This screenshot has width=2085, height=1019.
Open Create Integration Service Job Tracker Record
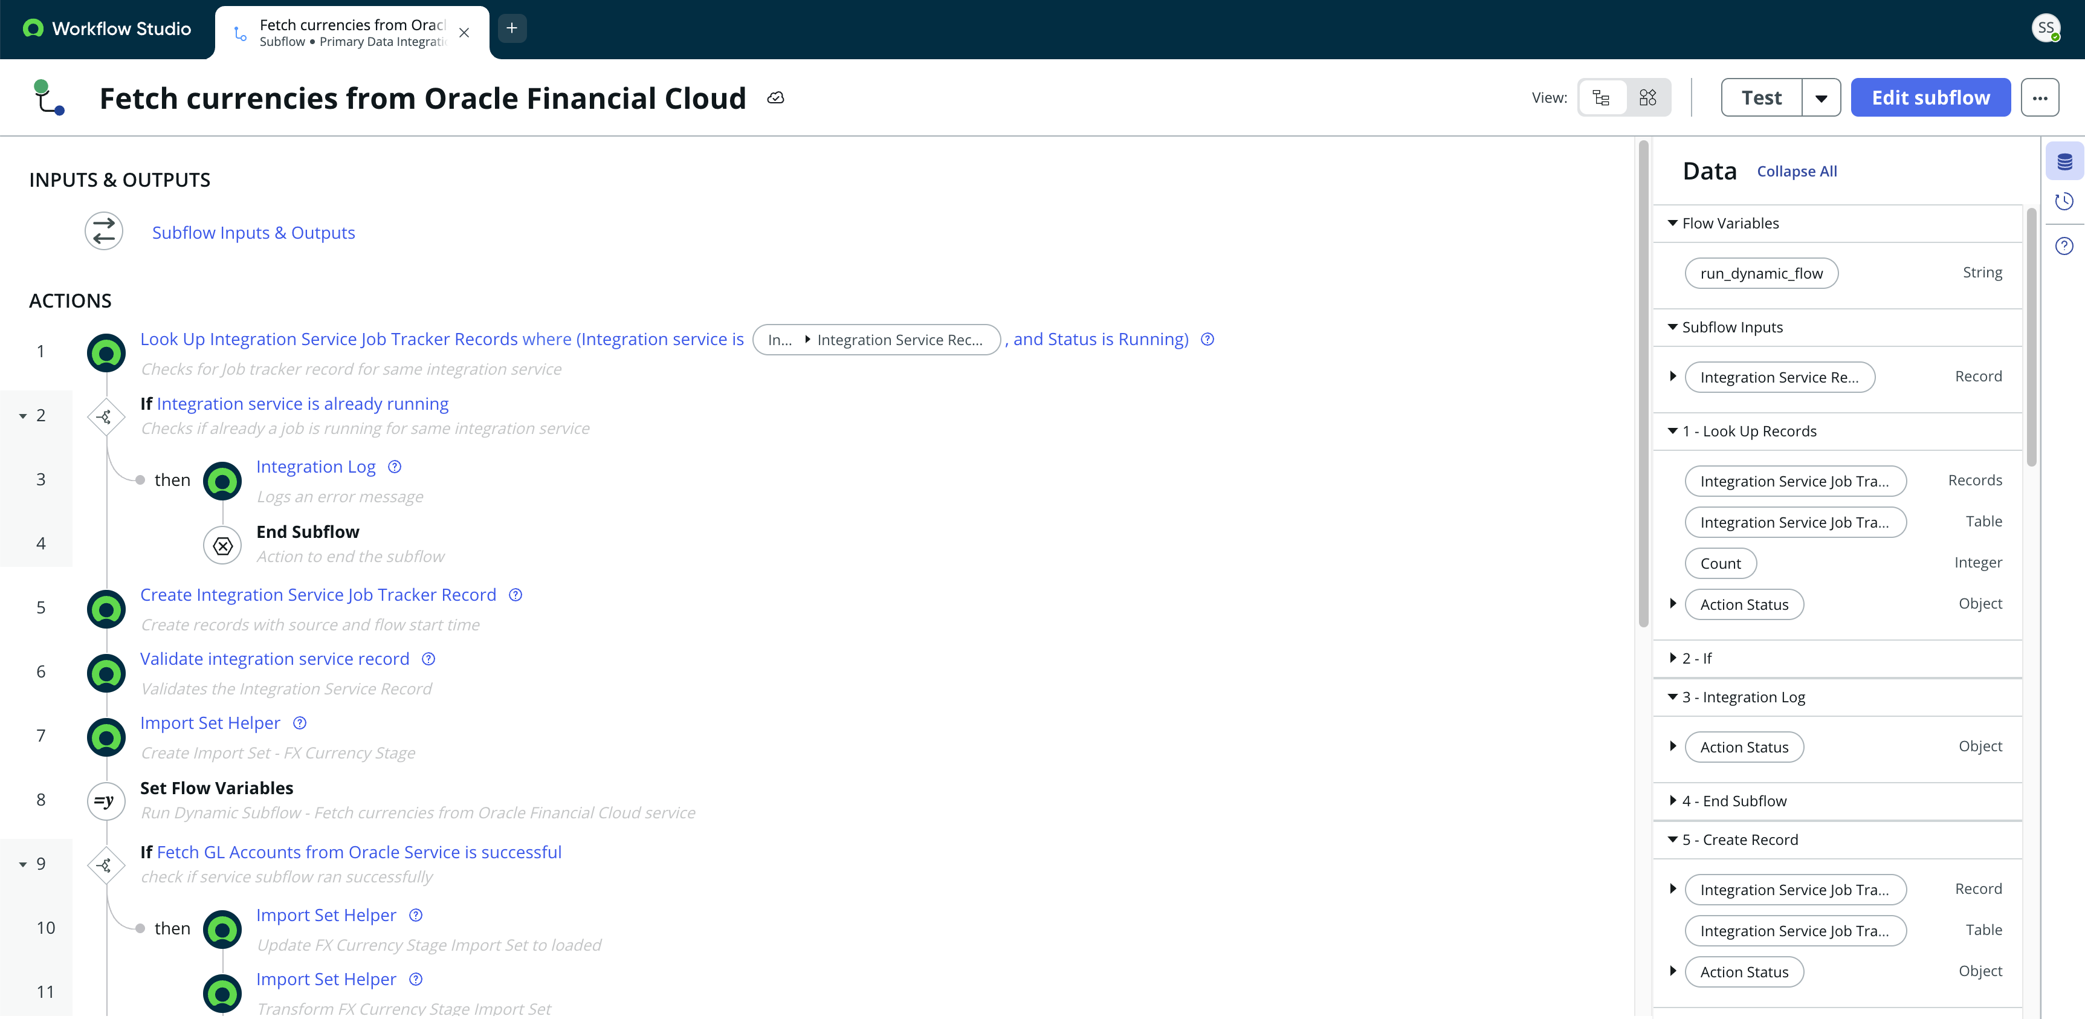pos(318,595)
